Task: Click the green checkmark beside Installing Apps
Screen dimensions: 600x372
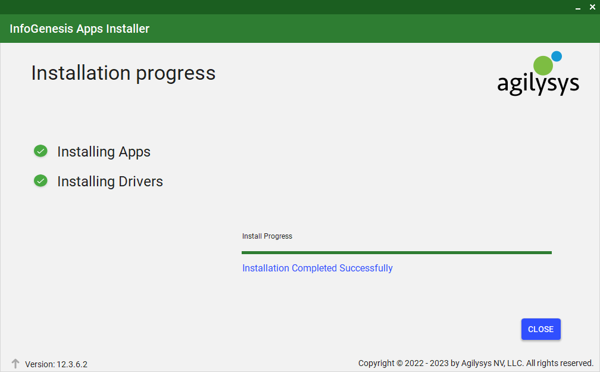Action: (x=40, y=151)
